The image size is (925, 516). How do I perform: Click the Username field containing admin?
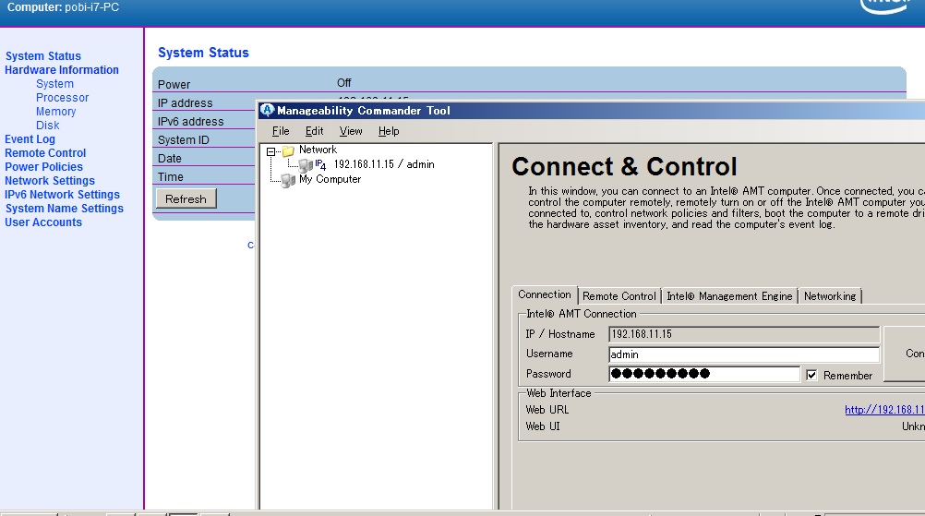(x=744, y=354)
